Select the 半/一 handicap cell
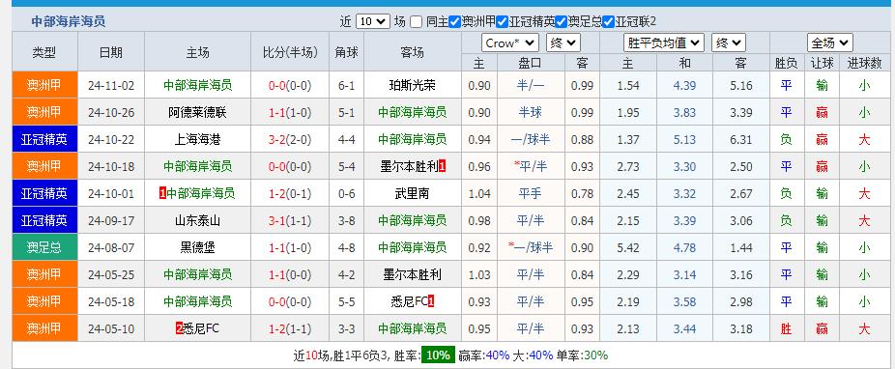 [531, 86]
